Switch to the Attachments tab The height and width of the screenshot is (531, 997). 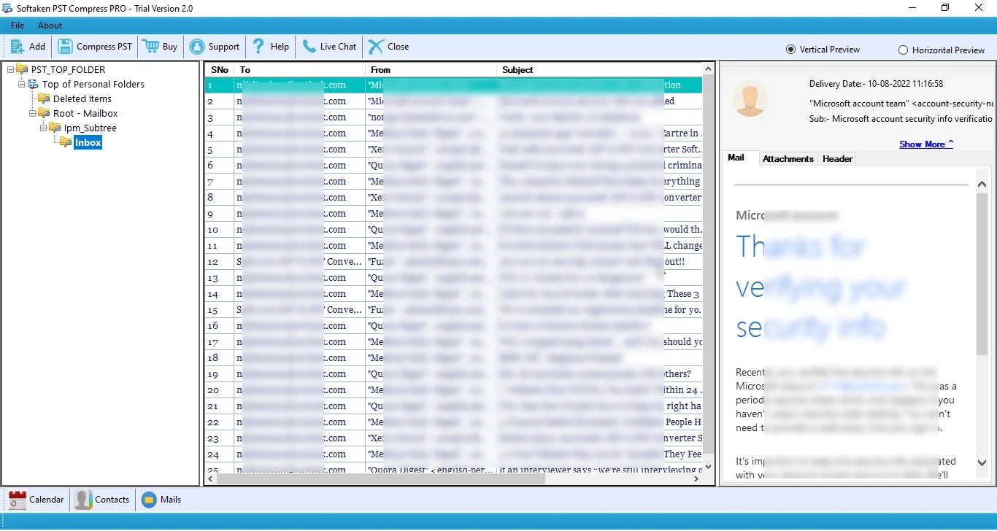pyautogui.click(x=788, y=158)
